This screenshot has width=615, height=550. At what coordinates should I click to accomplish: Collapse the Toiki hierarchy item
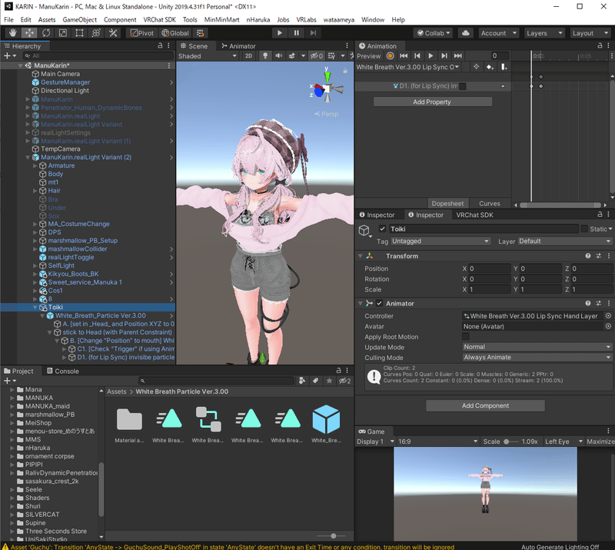point(35,307)
